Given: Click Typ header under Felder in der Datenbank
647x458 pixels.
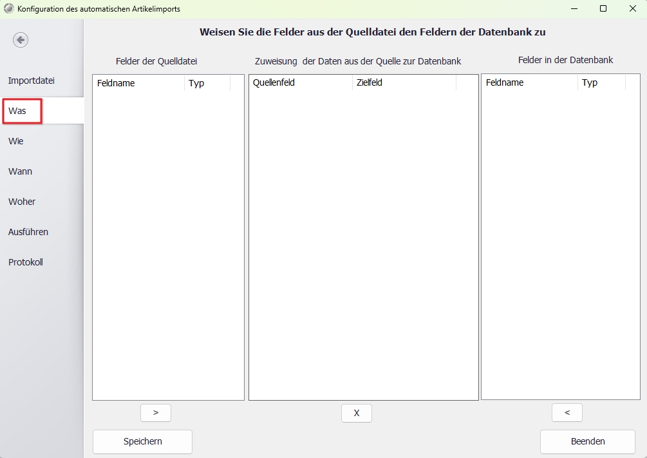Looking at the screenshot, I should [x=601, y=82].
